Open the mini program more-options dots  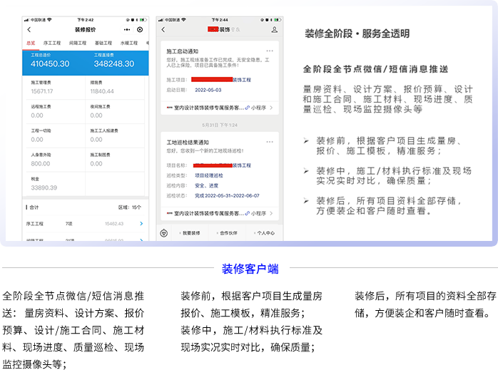(127, 30)
